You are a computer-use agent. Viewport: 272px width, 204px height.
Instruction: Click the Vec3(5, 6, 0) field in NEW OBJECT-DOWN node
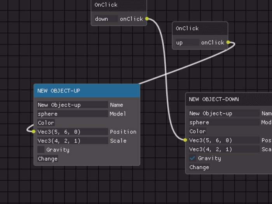pyautogui.click(x=224, y=140)
